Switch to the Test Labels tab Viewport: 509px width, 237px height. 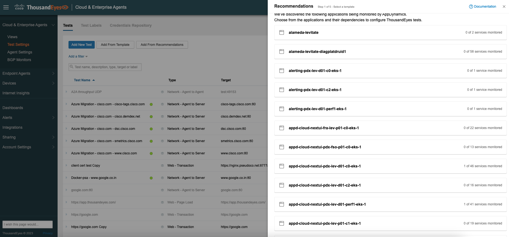(x=91, y=25)
